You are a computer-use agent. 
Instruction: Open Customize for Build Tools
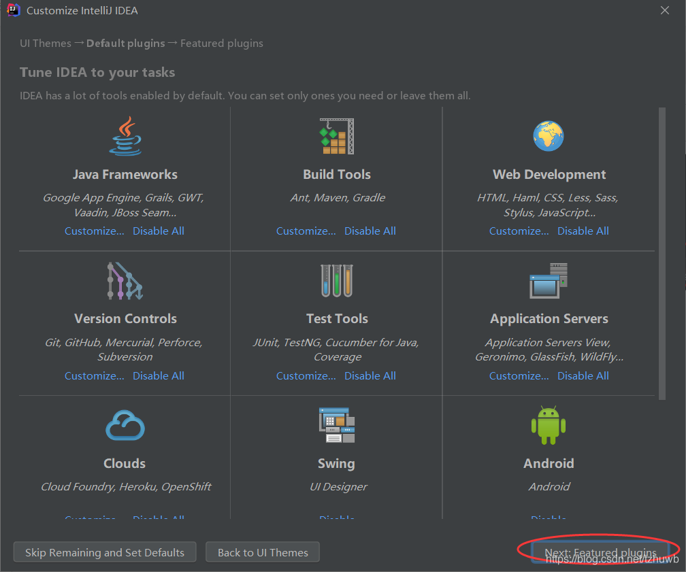tap(306, 231)
